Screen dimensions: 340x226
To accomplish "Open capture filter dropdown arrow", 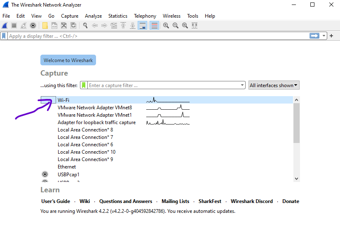I will (242, 85).
